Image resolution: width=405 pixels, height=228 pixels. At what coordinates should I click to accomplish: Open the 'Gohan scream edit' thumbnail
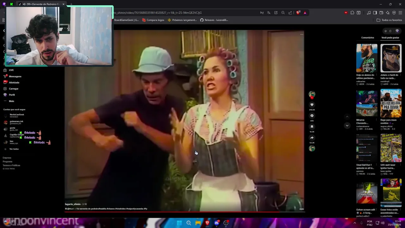pyautogui.click(x=367, y=193)
